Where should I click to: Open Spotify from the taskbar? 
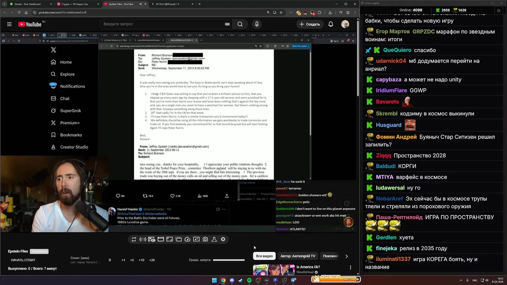click(x=249, y=280)
